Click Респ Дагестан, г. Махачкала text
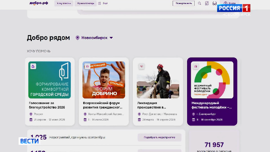 (160, 114)
